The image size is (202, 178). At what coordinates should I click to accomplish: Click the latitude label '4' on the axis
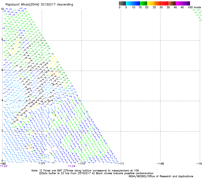point(2,100)
